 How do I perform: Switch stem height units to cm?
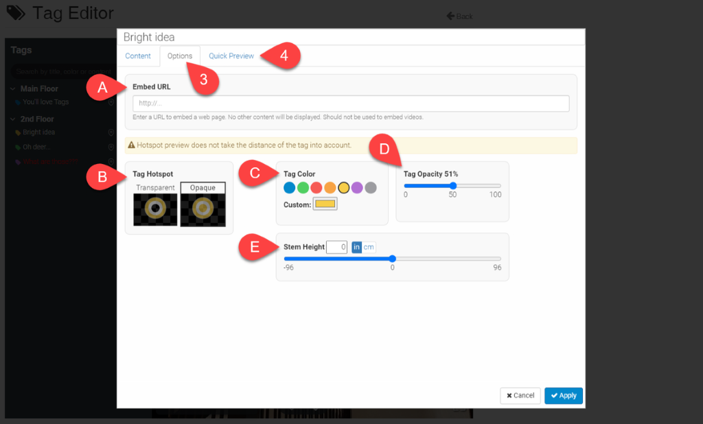(x=369, y=247)
